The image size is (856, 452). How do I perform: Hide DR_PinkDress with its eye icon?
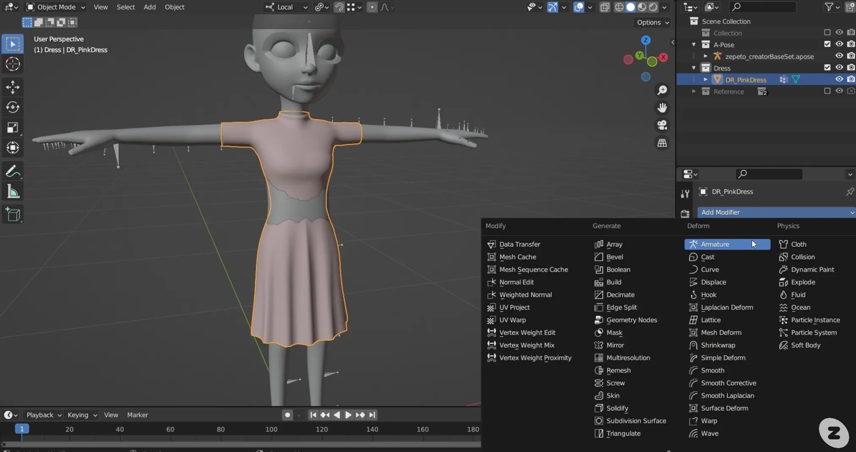[839, 79]
